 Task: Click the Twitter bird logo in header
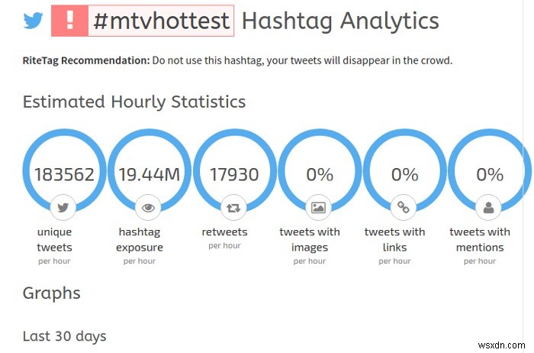[33, 21]
